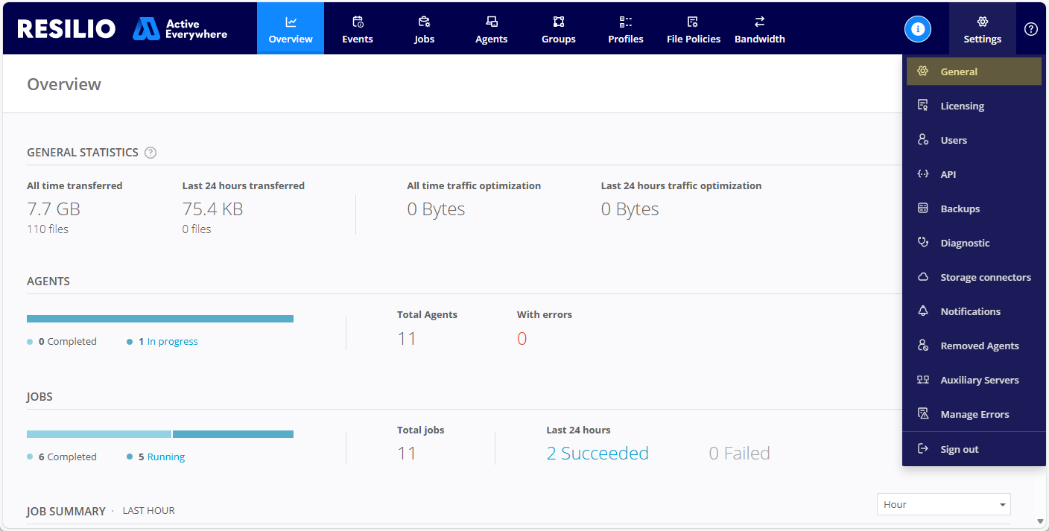Viewport: 1049px width, 531px height.
Task: Open the help question mark icon
Action: 1031,29
